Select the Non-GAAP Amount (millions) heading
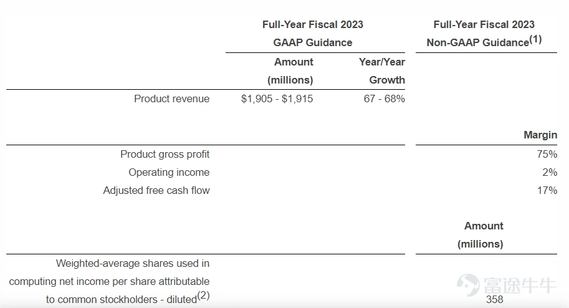Image resolution: width=569 pixels, height=308 pixels. click(x=481, y=235)
